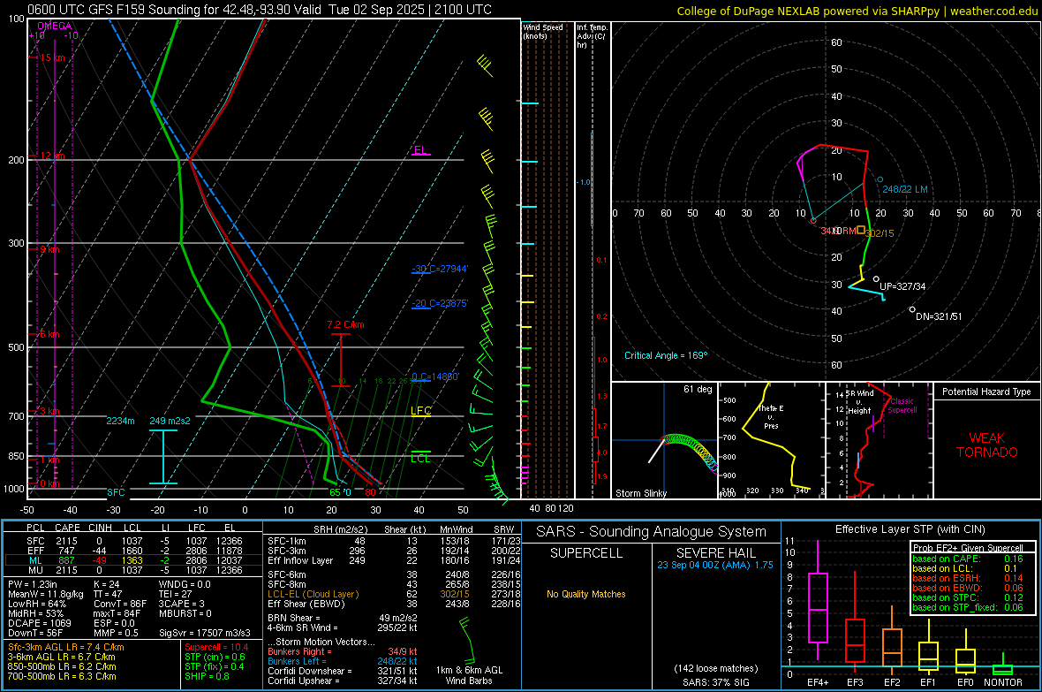1042x692 pixels.
Task: Click the WEAK TORNADO hazard text
Action: 987,445
